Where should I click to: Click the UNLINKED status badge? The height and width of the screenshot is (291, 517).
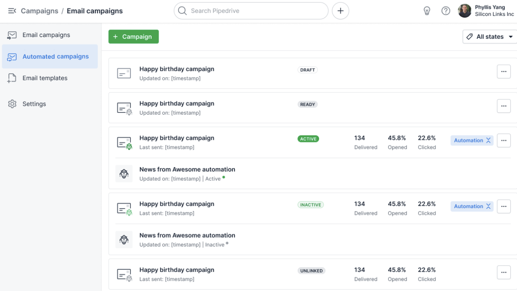(311, 271)
